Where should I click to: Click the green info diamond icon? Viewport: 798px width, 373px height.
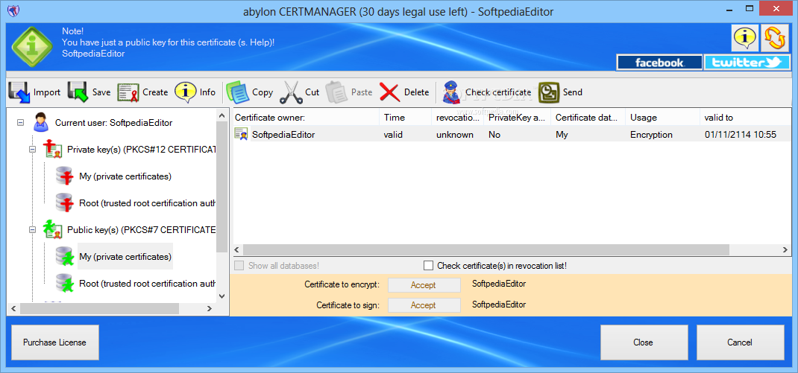pos(31,48)
